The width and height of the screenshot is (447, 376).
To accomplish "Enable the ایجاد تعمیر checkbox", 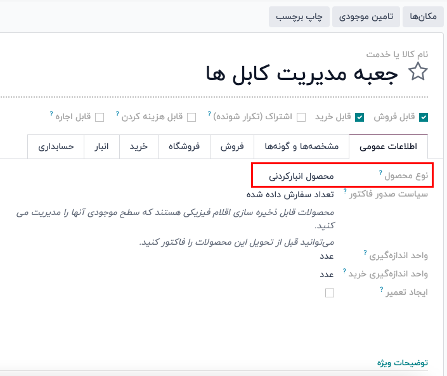I will tap(329, 293).
